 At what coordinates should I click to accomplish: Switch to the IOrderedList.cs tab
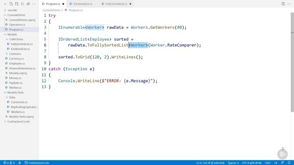(83, 4)
